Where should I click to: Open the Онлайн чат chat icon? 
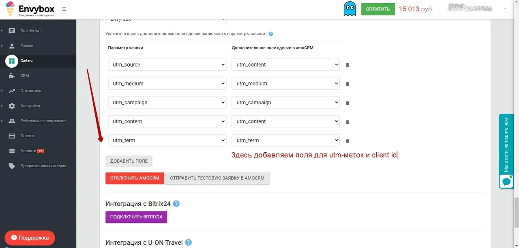coord(12,31)
